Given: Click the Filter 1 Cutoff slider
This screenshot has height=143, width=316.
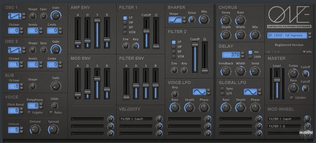Looking at the screenshot, I should pyautogui.click(x=146, y=33).
